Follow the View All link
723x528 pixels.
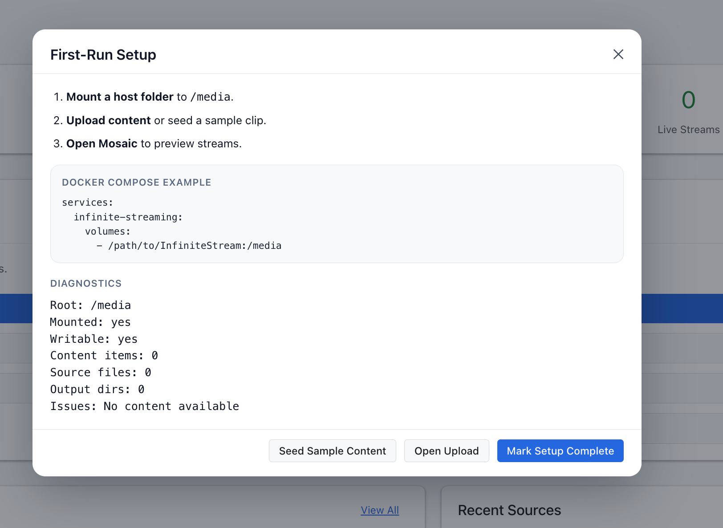[x=380, y=510]
